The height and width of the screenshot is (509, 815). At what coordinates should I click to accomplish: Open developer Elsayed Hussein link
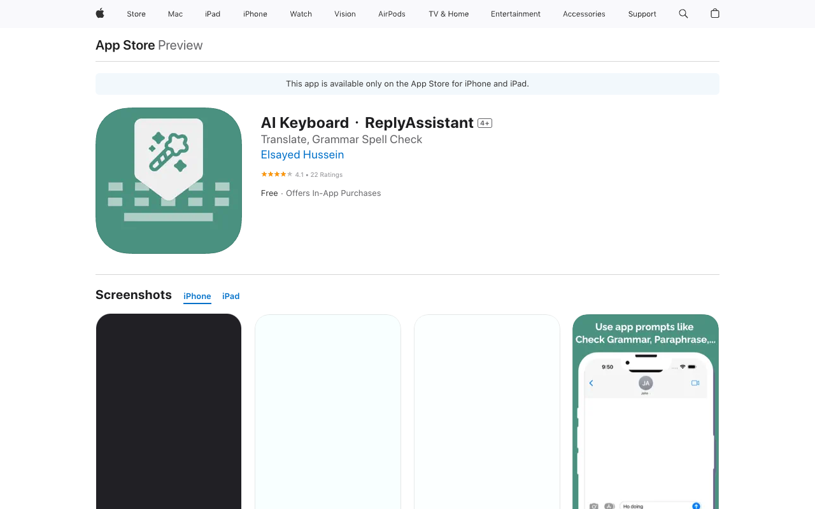coord(302,155)
